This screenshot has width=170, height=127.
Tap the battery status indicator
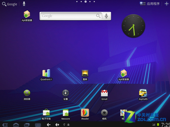click(x=158, y=125)
